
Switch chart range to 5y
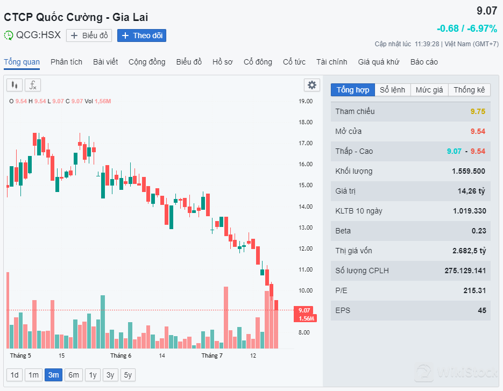point(128,375)
